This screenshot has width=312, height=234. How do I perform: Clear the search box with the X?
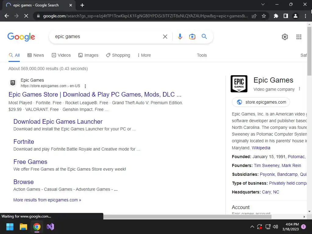[165, 37]
